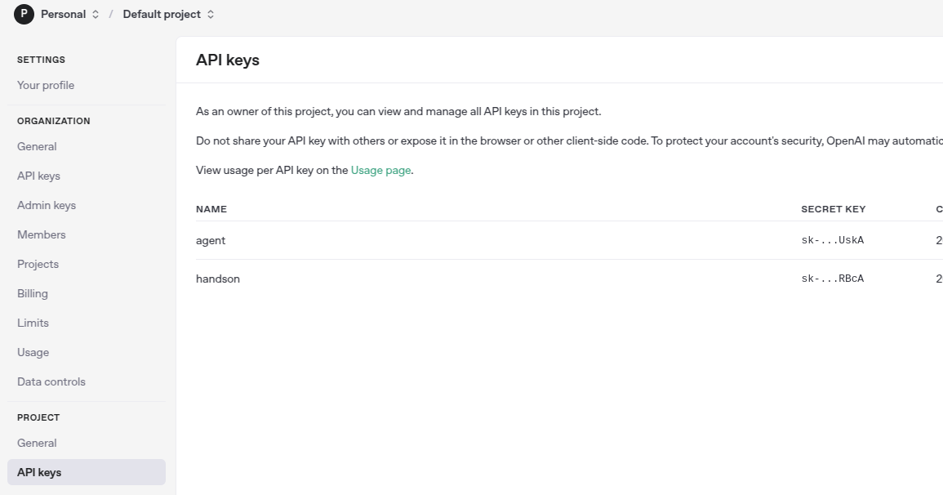Select the handson API key row
The width and height of the screenshot is (943, 495).
pos(218,279)
